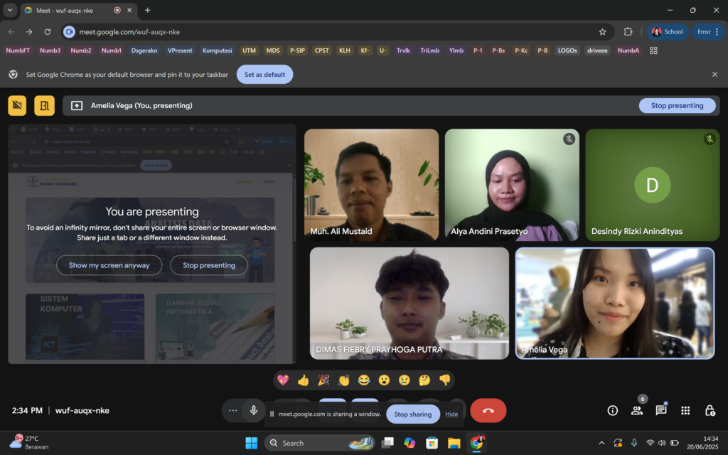Click the red leave call button

coord(488,410)
